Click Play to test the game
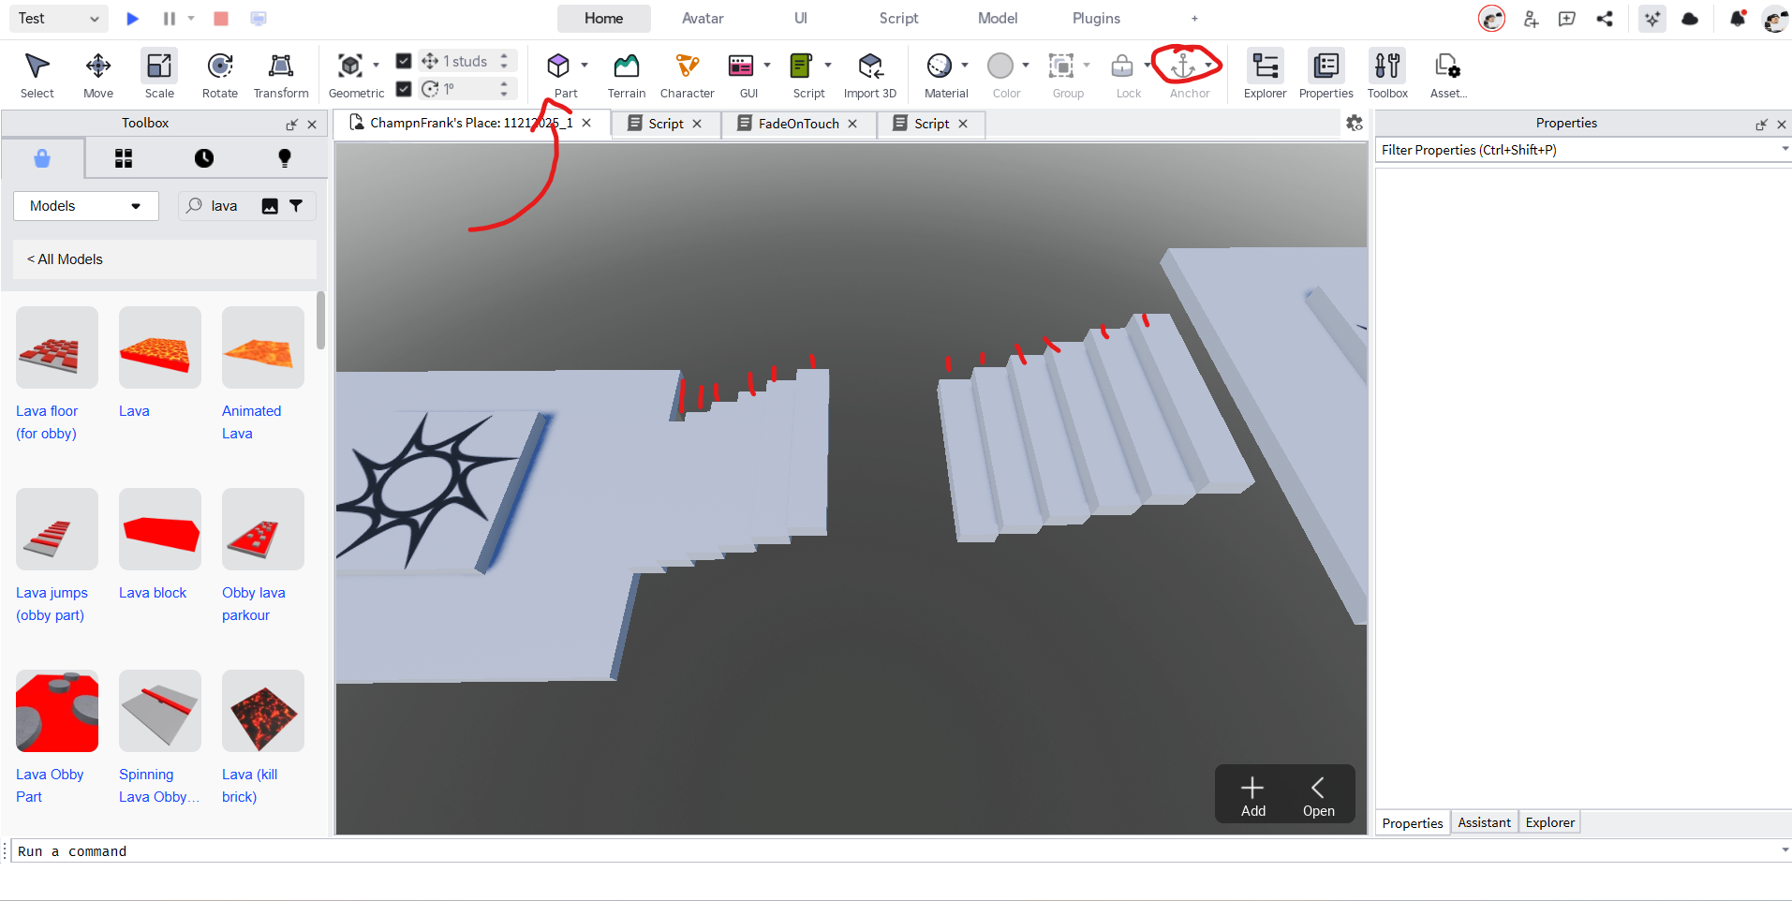Viewport: 1792px width, 901px height. click(x=131, y=18)
